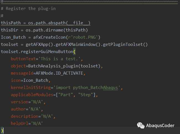Screen dimensions: 180x134
Task: Click 'toolset' inside the BatchAnalysis_plugin parentheses
Action: pyautogui.click(x=89, y=66)
